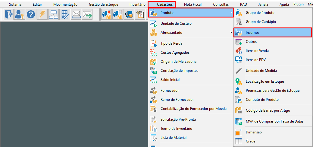This screenshot has height=147, width=313.
Task: Choose Localização em Estoque
Action: 273,81
